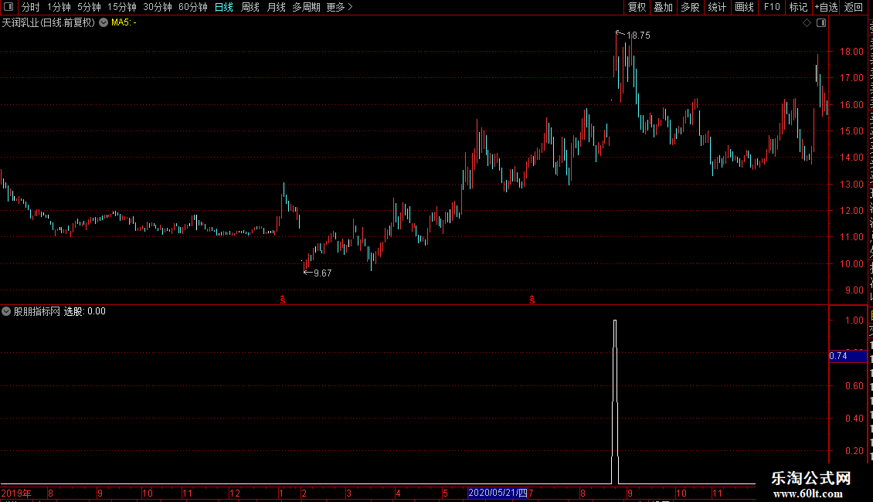
Task: Switch to 月线 monthly chart
Action: (x=276, y=7)
